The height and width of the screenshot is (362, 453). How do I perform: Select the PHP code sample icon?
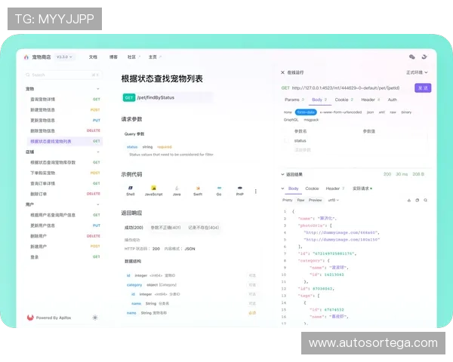240,188
